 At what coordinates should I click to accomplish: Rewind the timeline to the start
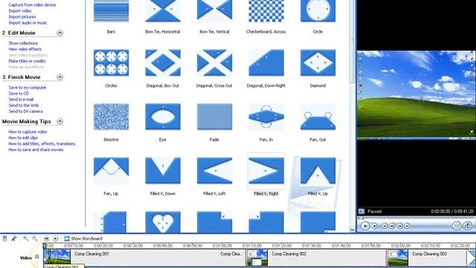(46, 238)
